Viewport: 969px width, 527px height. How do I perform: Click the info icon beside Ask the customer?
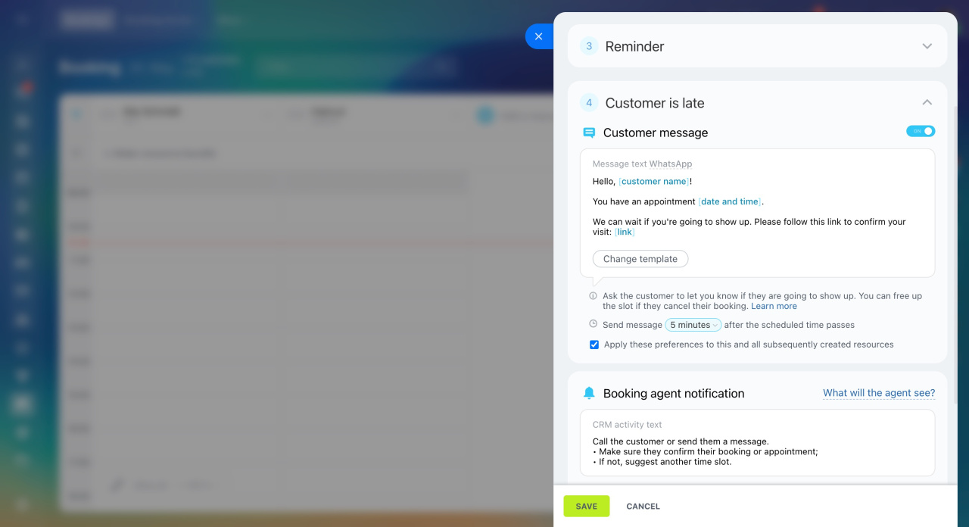coord(593,296)
